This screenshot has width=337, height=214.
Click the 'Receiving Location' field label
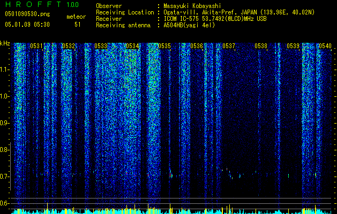(x=125, y=12)
